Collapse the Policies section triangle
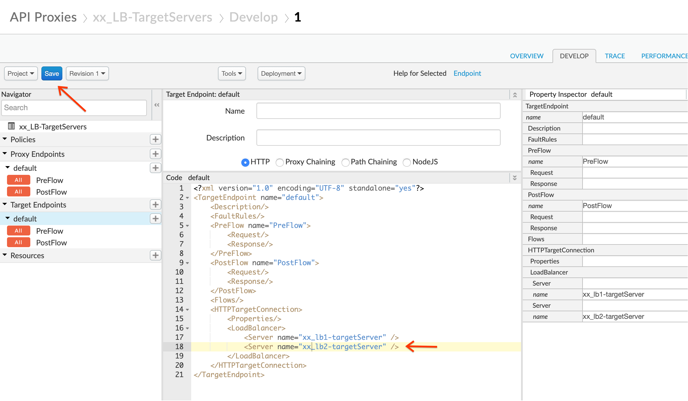The width and height of the screenshot is (688, 401). [5, 139]
